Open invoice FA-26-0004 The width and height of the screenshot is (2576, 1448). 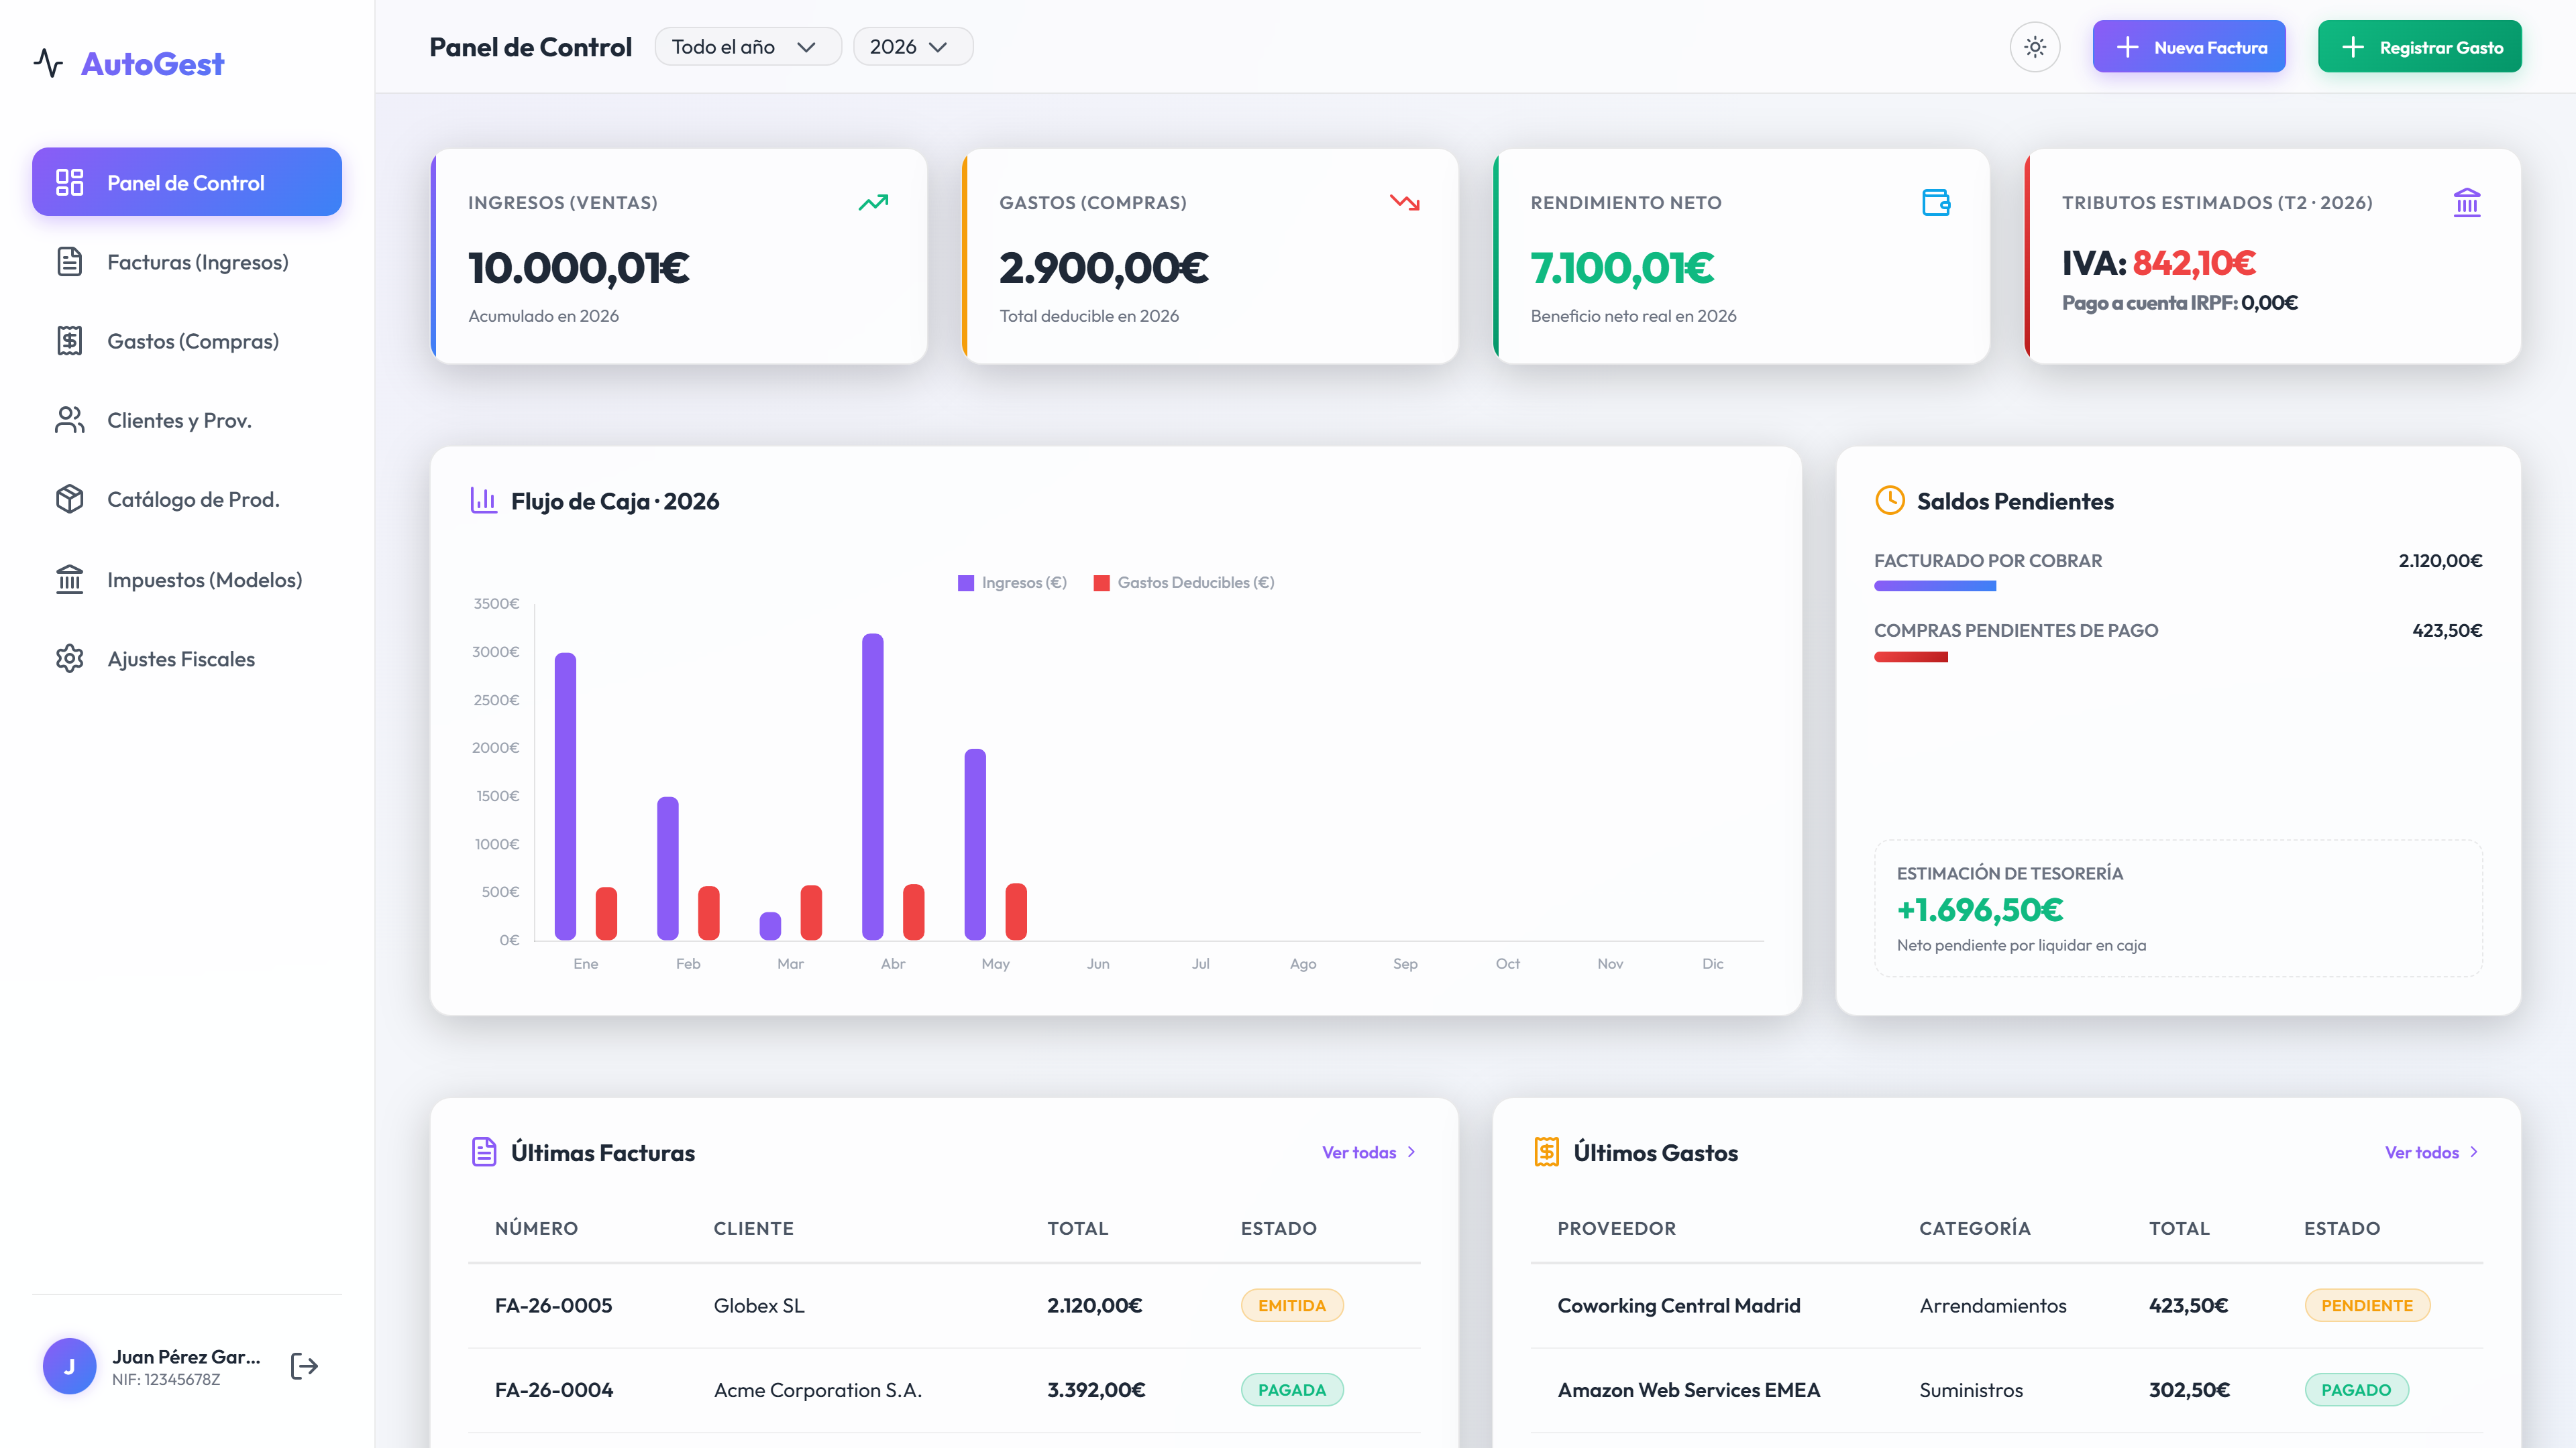553,1390
